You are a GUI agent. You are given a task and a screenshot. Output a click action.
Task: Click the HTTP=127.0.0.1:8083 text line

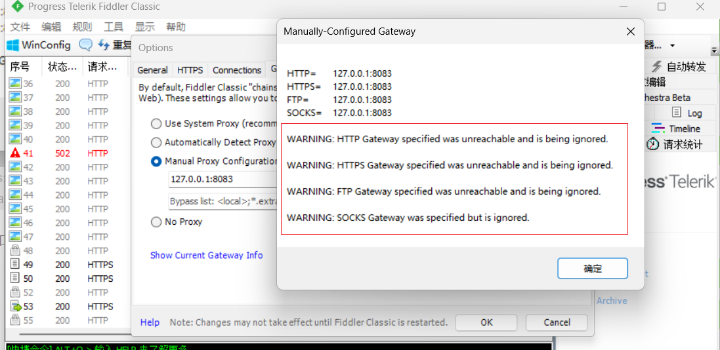tap(339, 73)
